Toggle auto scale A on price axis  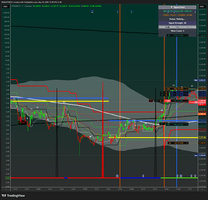202,189
